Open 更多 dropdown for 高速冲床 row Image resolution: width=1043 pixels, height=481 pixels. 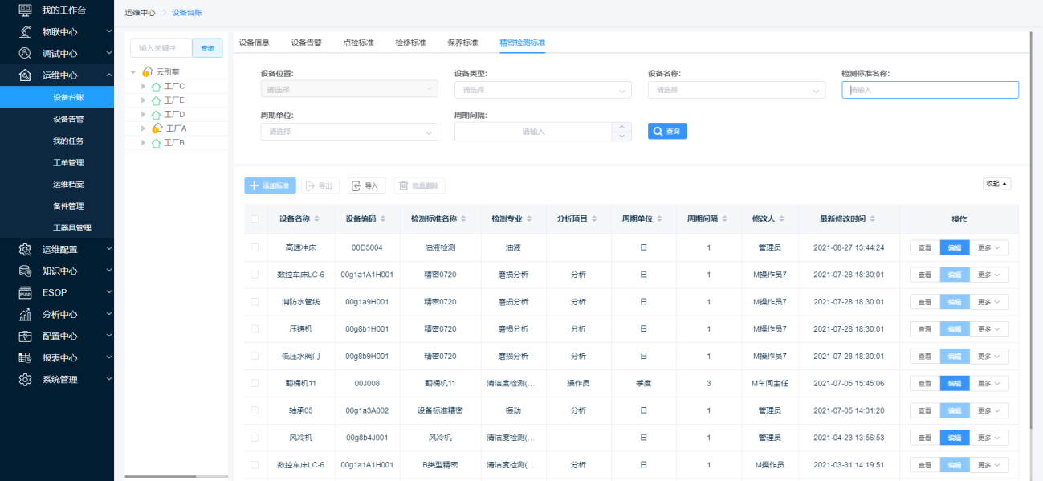tap(988, 247)
